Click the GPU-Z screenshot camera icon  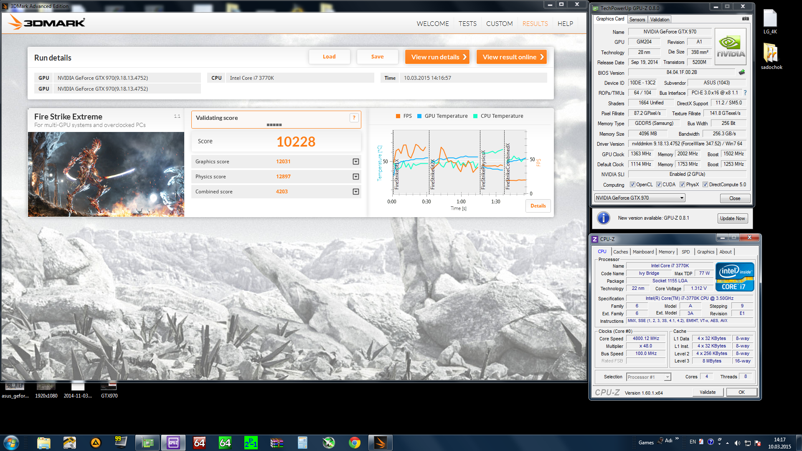[745, 19]
